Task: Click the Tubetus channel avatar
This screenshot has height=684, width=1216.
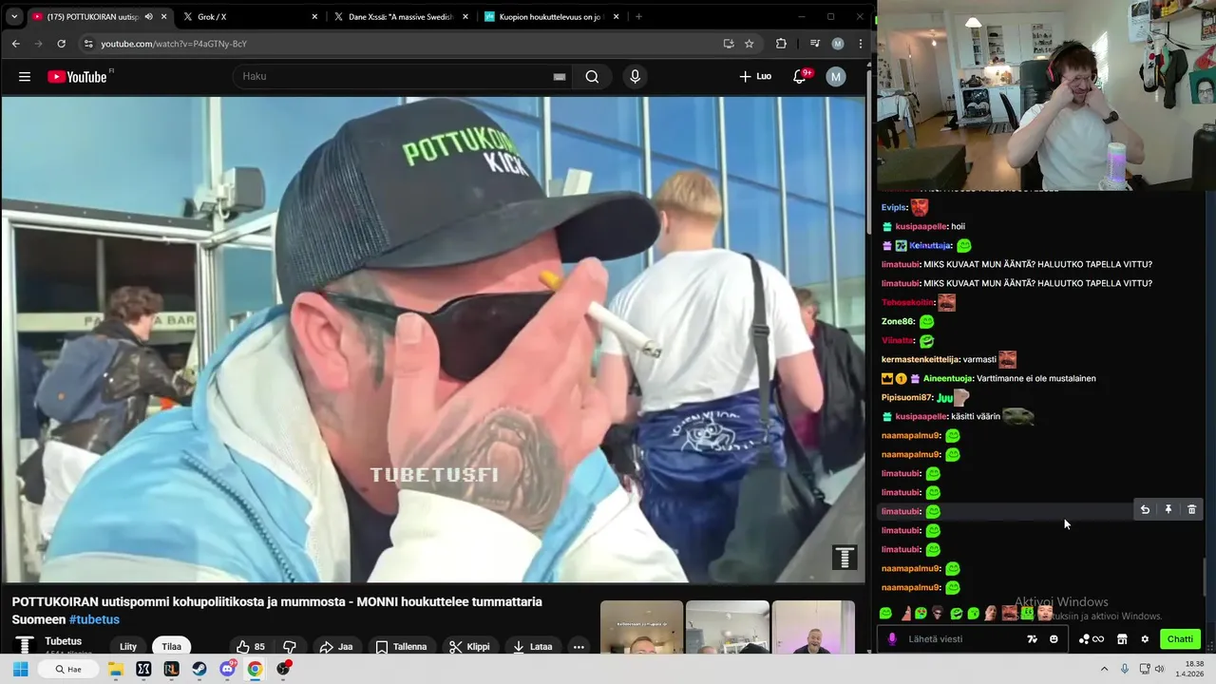Action: (26, 646)
